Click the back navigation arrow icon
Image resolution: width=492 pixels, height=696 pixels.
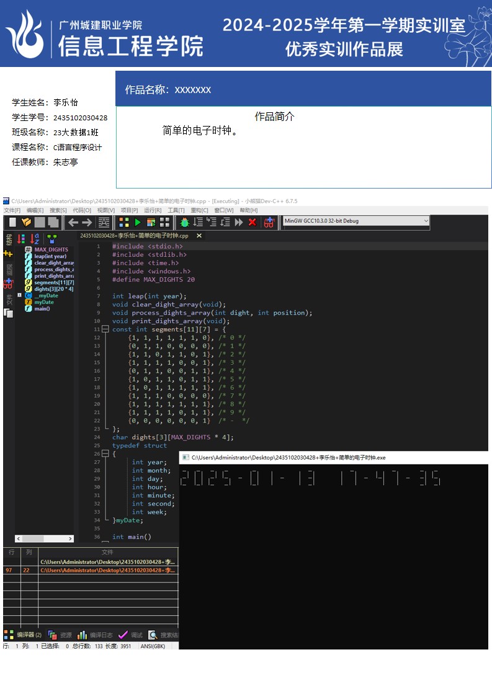[x=73, y=222]
